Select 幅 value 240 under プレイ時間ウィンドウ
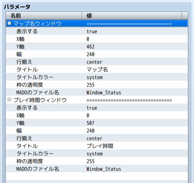The width and height of the screenshot is (194, 183). pos(90,131)
